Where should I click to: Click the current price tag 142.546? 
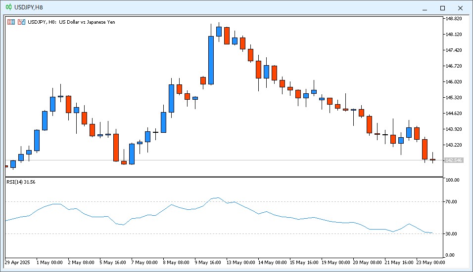(454, 160)
